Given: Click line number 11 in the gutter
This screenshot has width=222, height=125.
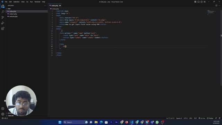Looking at the screenshot, I should tap(52, 33).
